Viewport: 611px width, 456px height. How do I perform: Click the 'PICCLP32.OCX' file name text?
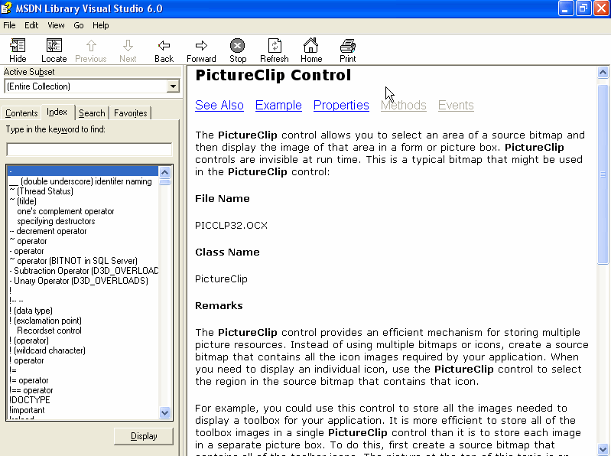(x=231, y=225)
